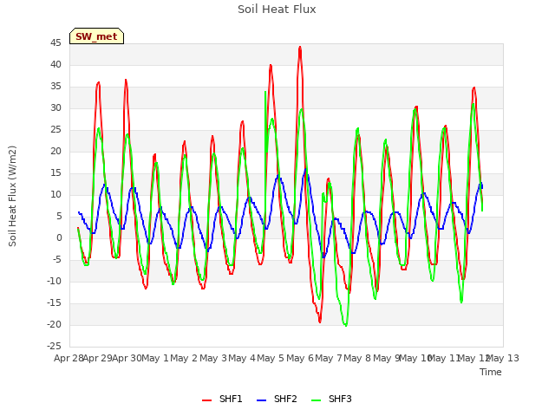
Task: Toggle SHF3 series in the legend
Action: (331, 399)
